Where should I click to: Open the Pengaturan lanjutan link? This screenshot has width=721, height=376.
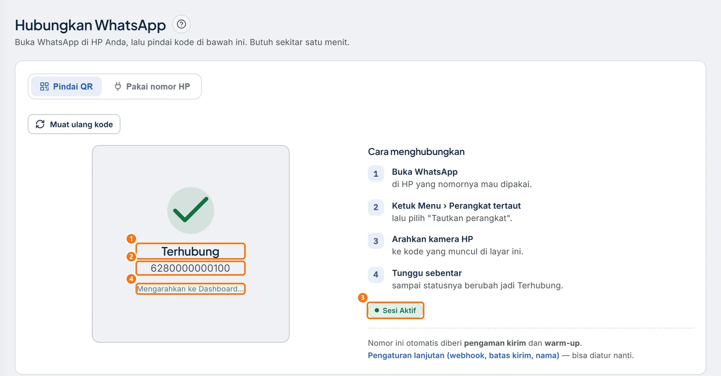[x=463, y=356]
